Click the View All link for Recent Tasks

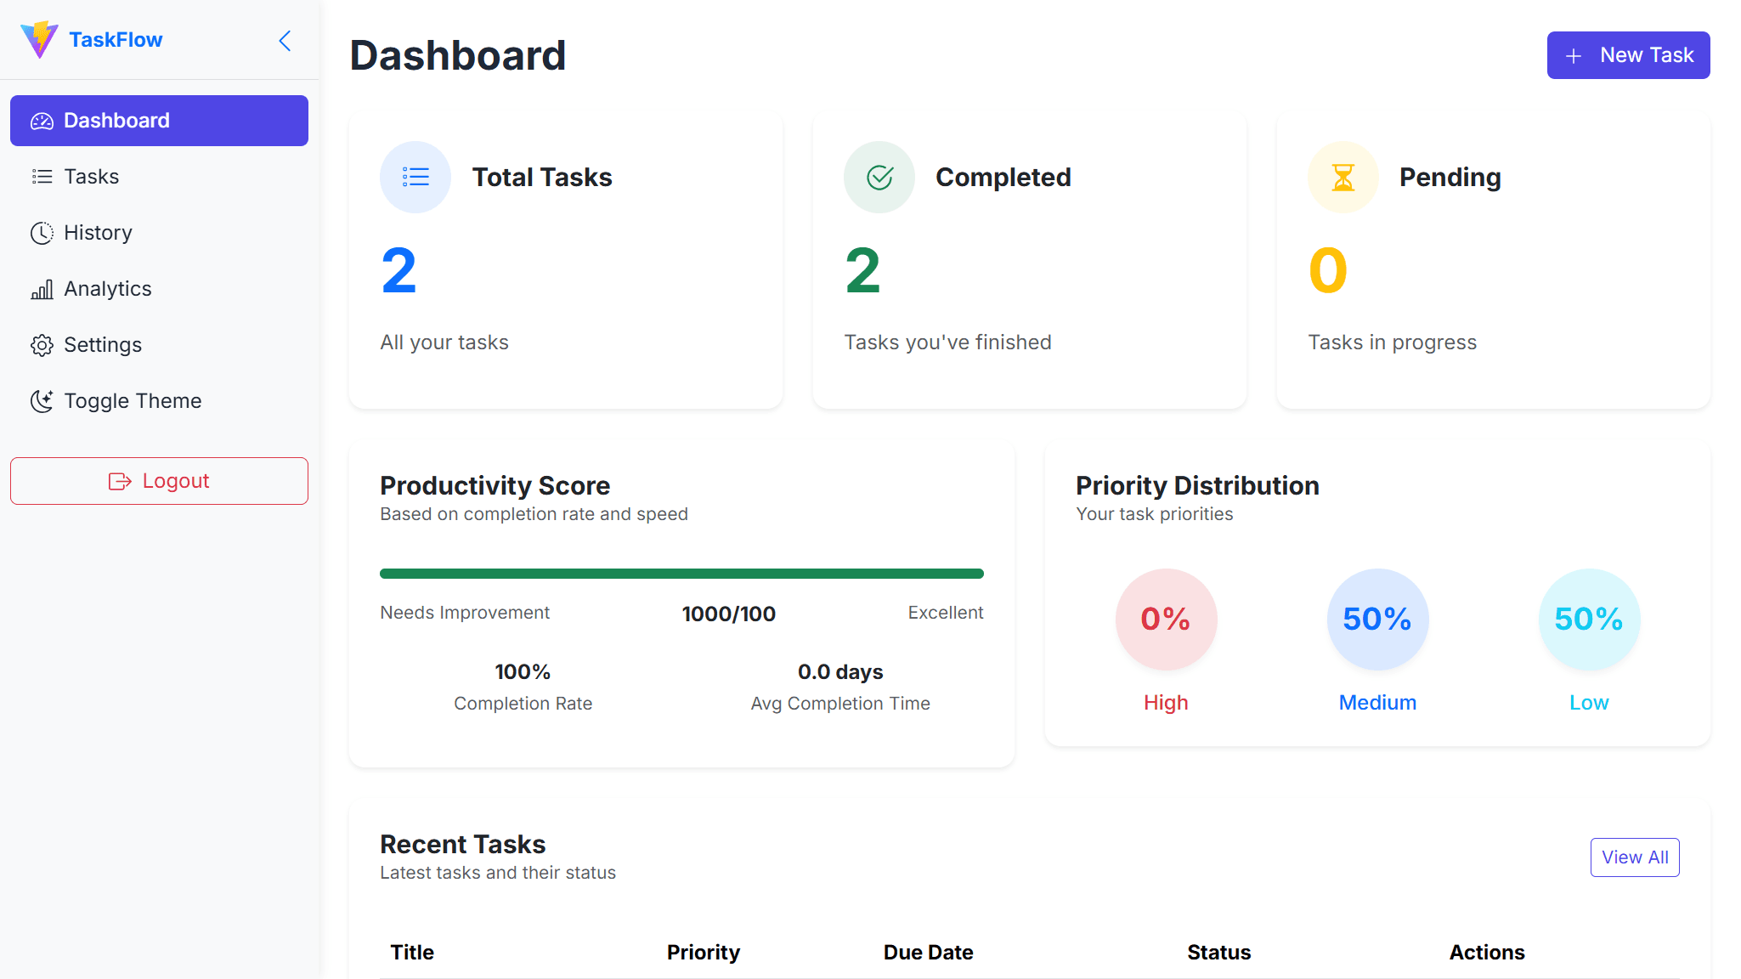pos(1634,857)
